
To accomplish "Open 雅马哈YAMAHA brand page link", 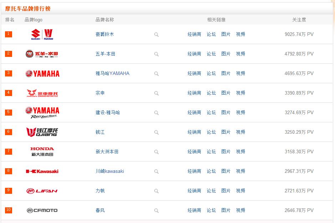I will pos(112,74).
